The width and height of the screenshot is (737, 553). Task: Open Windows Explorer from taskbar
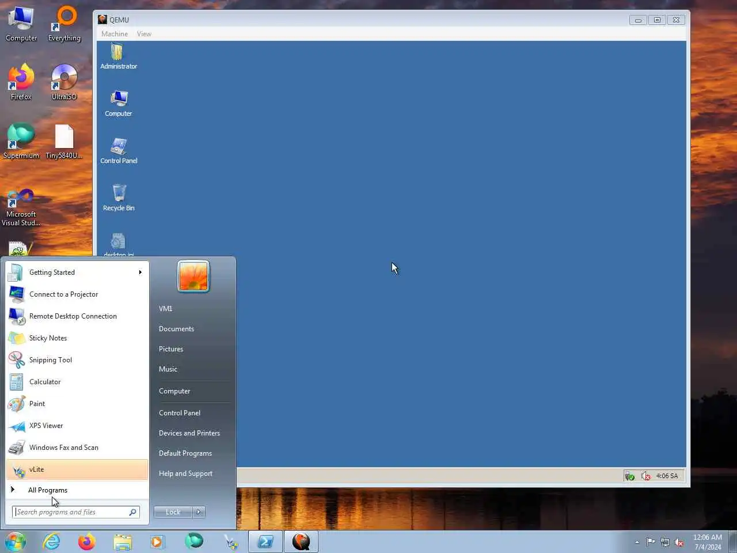(x=122, y=541)
